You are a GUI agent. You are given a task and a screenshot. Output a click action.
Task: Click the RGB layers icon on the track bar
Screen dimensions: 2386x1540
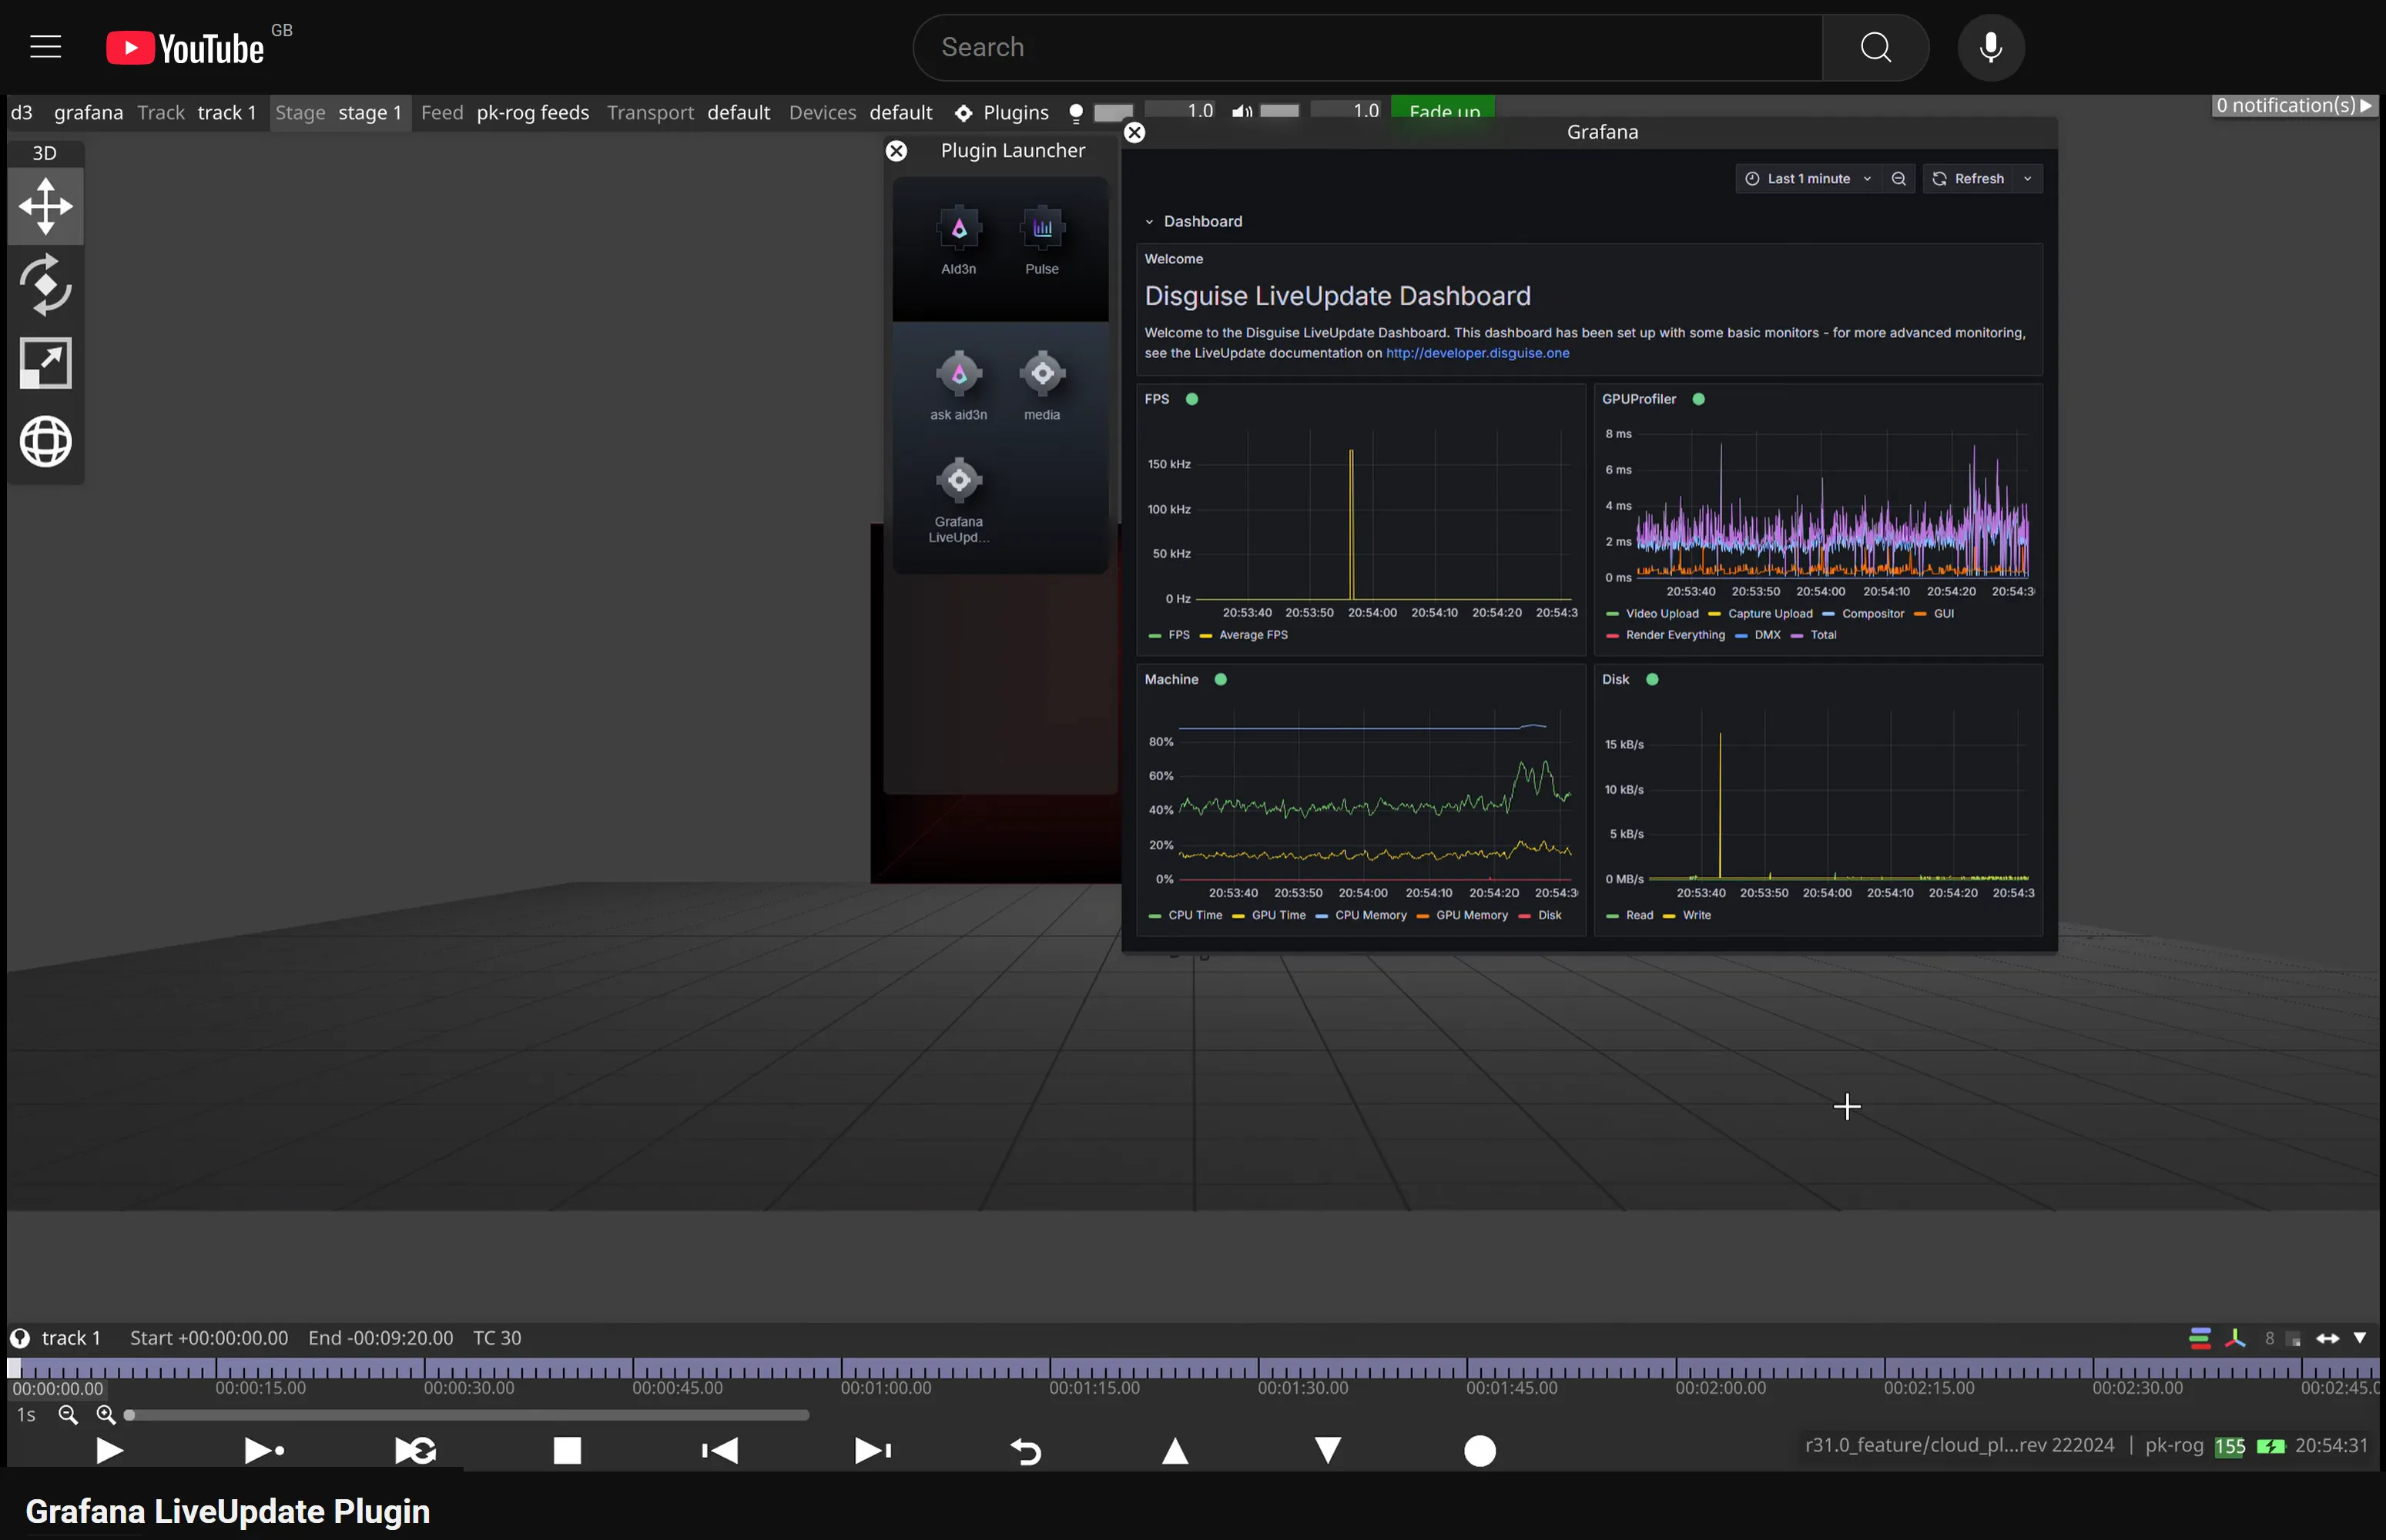(x=2200, y=1337)
